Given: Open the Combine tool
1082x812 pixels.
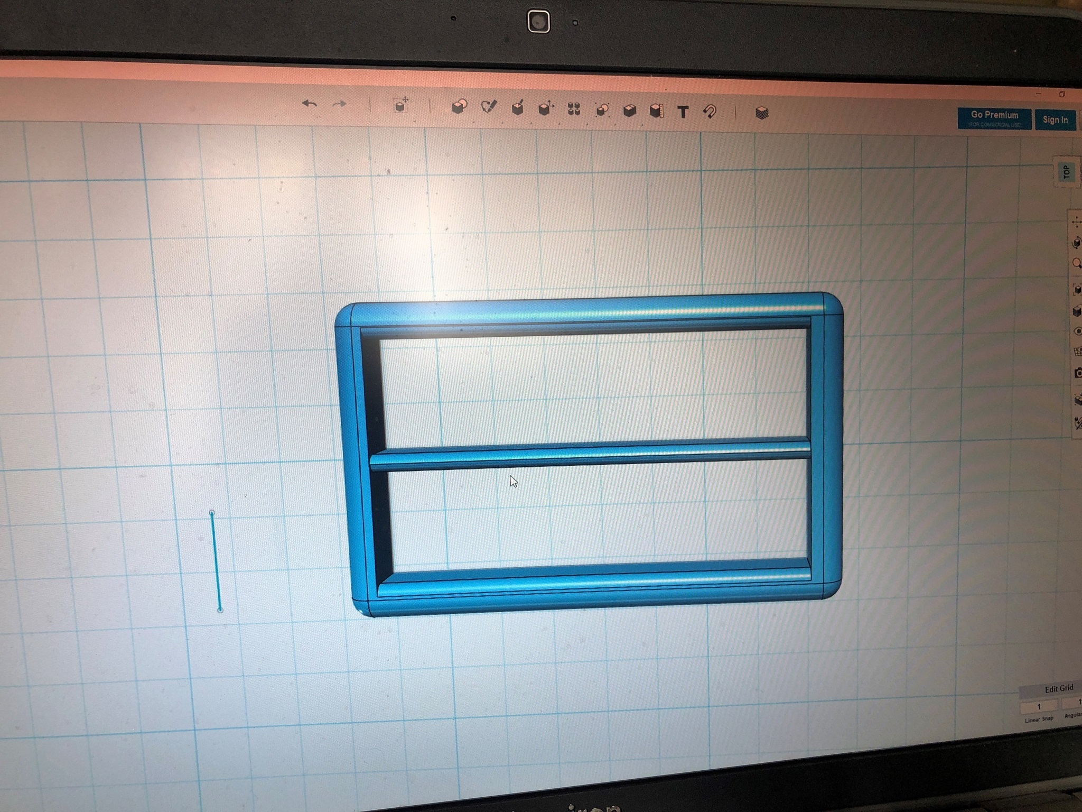Looking at the screenshot, I should click(629, 111).
